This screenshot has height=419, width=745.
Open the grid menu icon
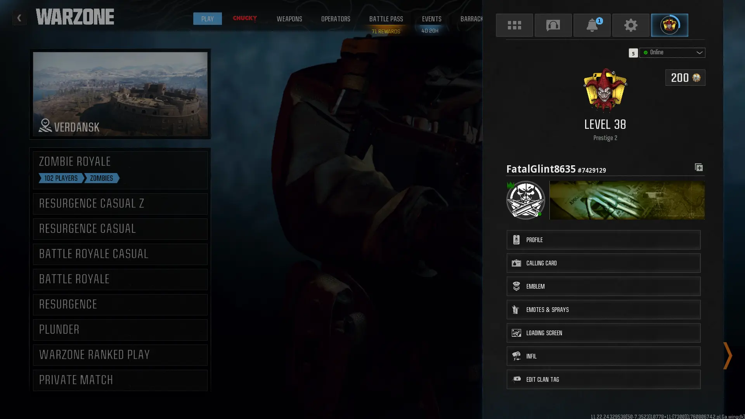tap(514, 25)
